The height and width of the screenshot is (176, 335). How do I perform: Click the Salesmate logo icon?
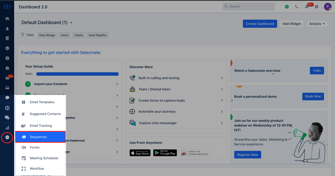7,7
